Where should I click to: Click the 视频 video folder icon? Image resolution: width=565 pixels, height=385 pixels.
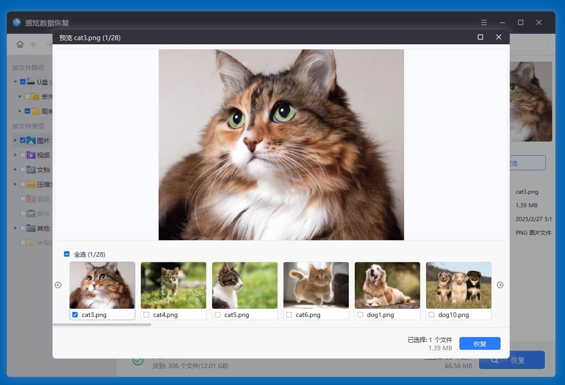coord(31,155)
